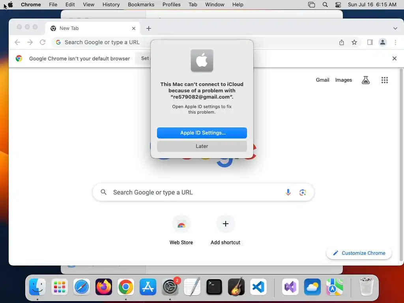
Task: Open the Trash in the Dock
Action: (x=366, y=287)
